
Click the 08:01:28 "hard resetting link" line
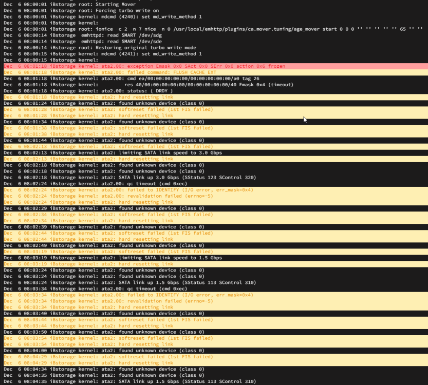(216, 115)
